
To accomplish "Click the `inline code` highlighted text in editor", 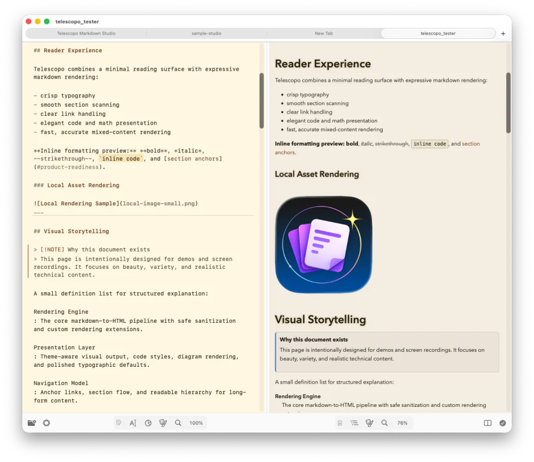I will pos(121,159).
